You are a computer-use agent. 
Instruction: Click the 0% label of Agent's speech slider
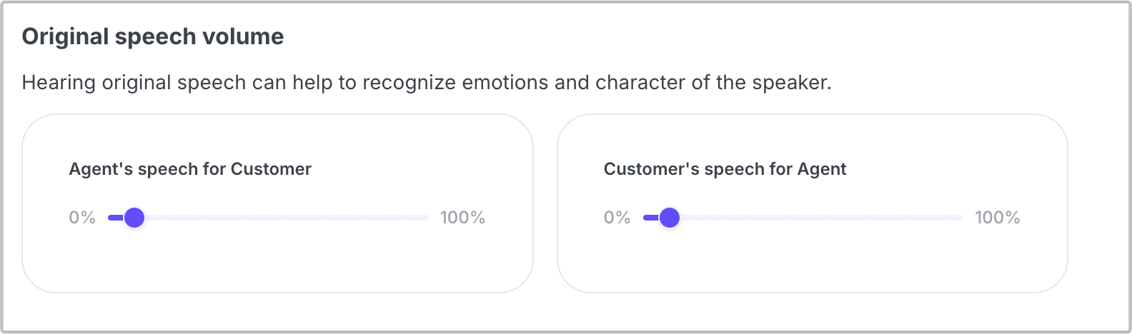(x=82, y=218)
